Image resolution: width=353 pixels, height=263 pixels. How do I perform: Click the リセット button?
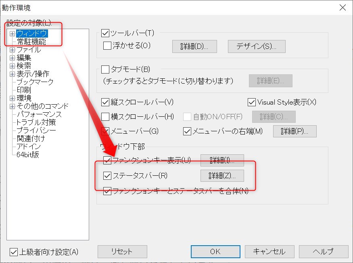pyautogui.click(x=122, y=252)
